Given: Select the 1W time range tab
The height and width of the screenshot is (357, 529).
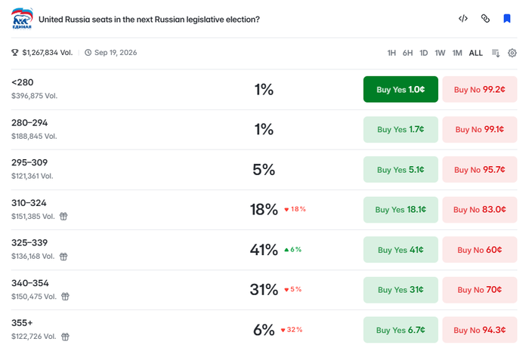Looking at the screenshot, I should pos(440,53).
